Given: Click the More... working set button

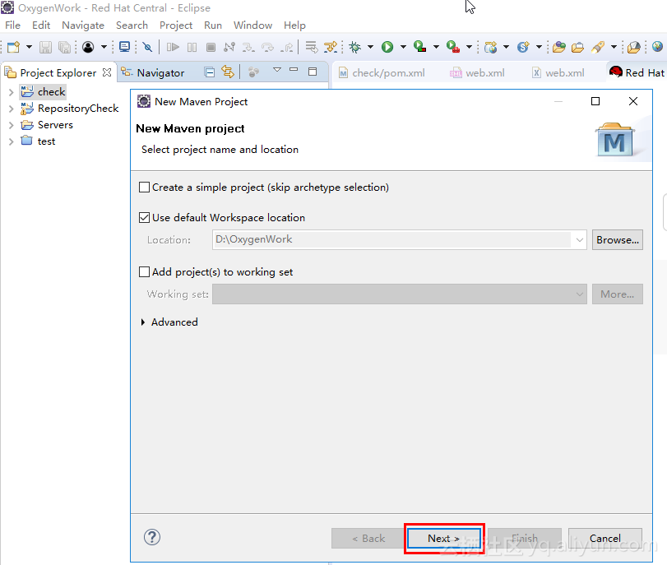Looking at the screenshot, I should point(617,294).
